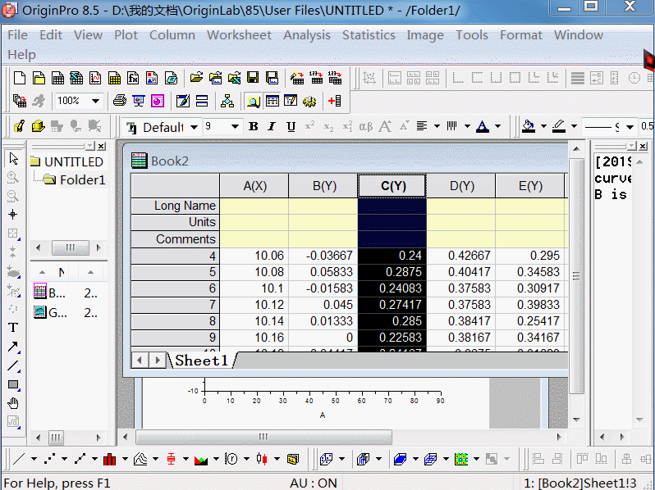Click the Line plot icon
This screenshot has height=490, width=655.
(19, 459)
